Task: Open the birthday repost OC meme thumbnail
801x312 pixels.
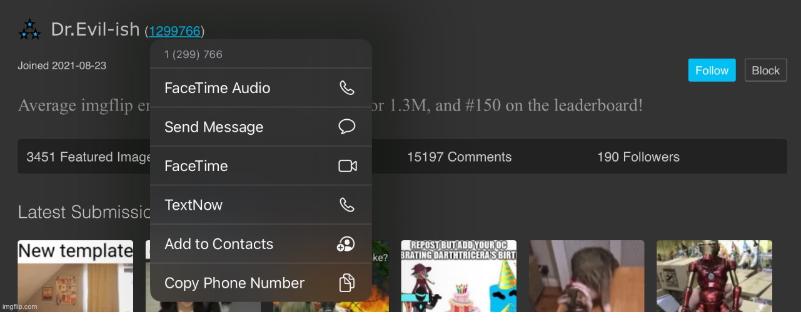Action: (458, 276)
